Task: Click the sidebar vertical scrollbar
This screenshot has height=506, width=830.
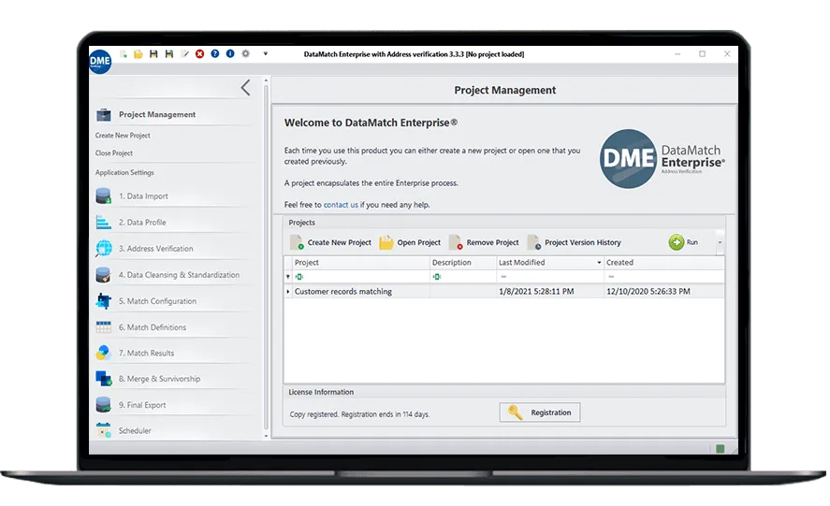Action: [266, 256]
